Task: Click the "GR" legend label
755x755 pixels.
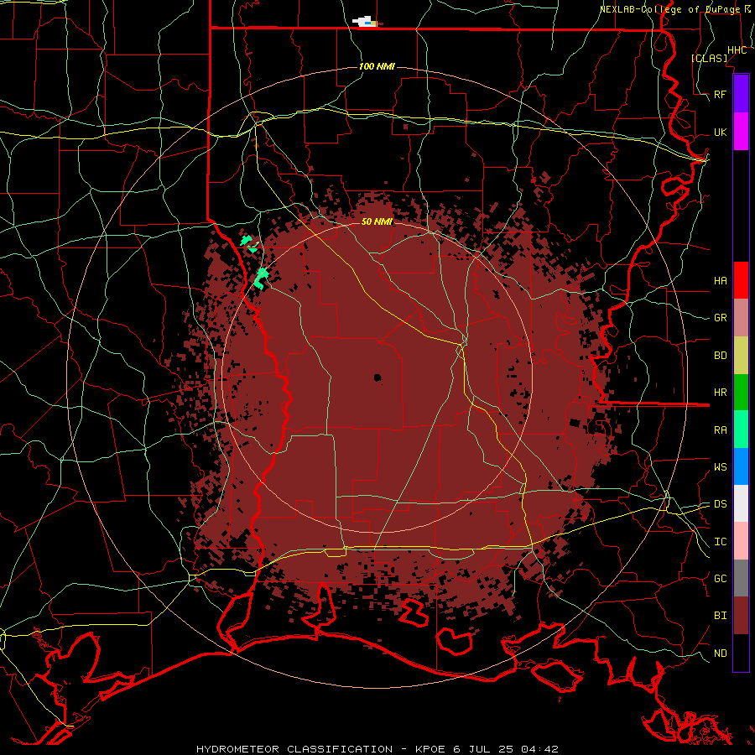Action: tap(721, 318)
